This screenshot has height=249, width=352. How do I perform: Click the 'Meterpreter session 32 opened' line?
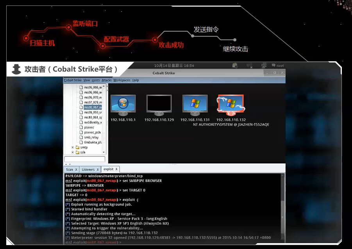[x=168, y=238]
